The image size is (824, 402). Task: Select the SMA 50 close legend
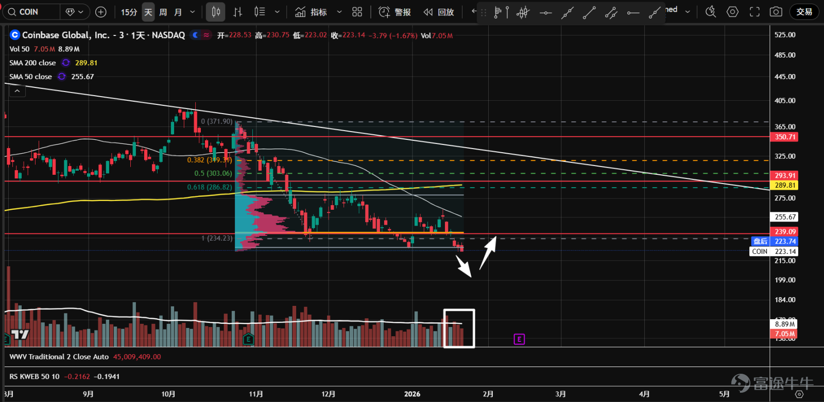30,77
